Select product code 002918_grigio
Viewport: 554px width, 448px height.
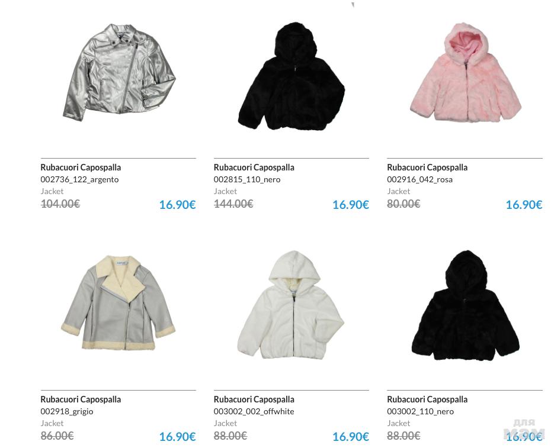tap(67, 411)
